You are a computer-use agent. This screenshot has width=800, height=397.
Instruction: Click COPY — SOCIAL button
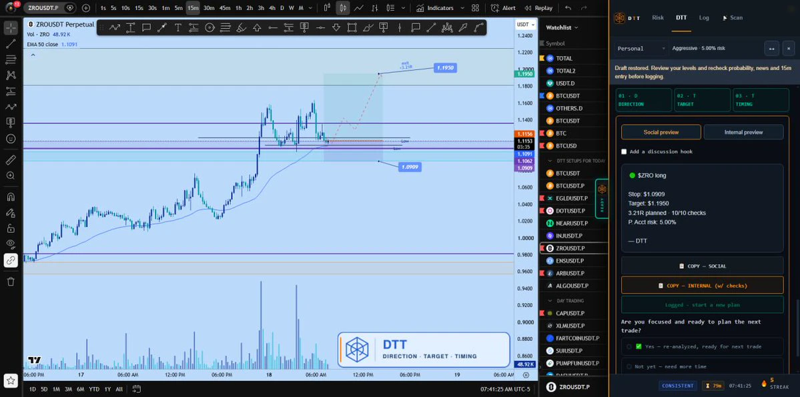click(x=702, y=266)
